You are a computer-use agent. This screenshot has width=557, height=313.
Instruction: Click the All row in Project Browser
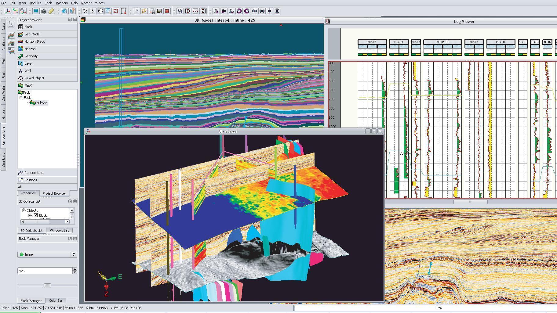pyautogui.click(x=47, y=187)
